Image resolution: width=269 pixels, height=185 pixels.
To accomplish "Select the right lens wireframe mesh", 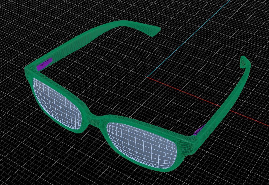I will [142, 146].
